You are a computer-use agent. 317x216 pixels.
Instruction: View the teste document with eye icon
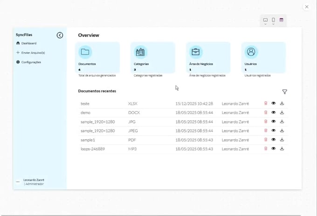[273, 103]
